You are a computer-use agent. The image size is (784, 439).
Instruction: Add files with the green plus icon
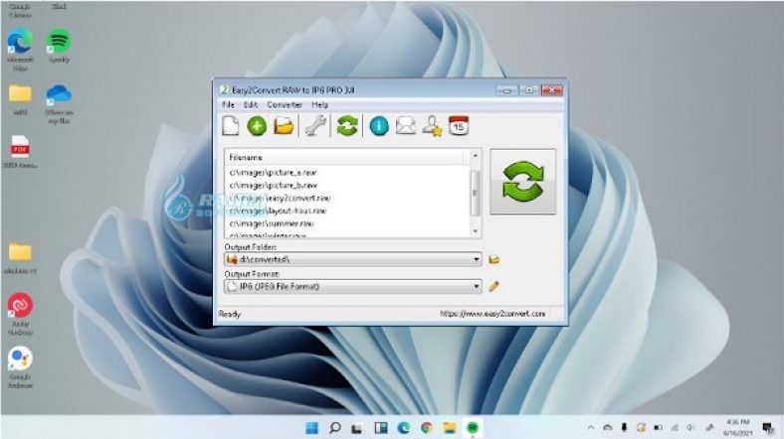(x=257, y=126)
